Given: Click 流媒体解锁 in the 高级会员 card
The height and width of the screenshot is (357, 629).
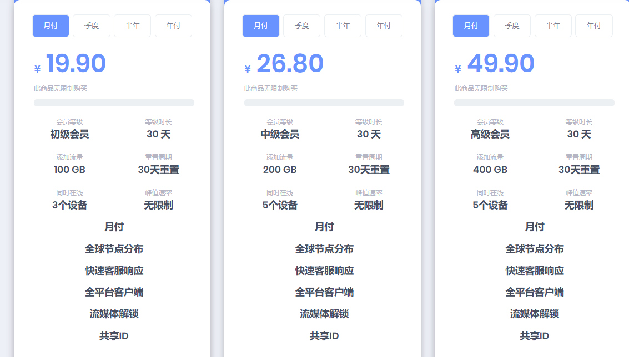Looking at the screenshot, I should (x=534, y=314).
